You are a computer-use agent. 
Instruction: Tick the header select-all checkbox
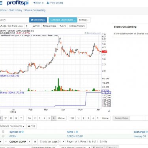[3, 131]
